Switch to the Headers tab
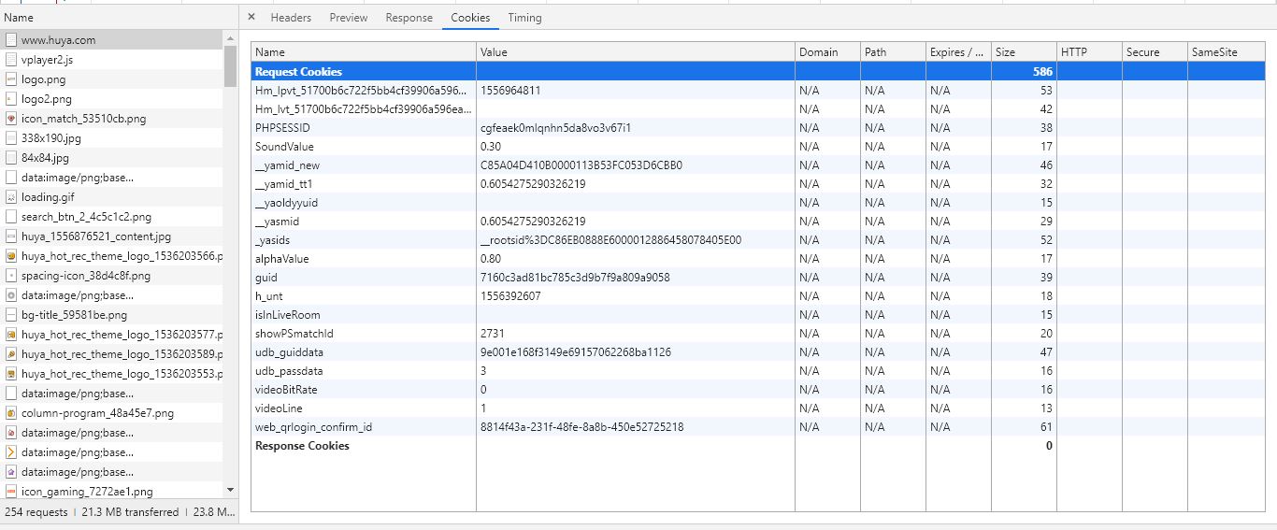The height and width of the screenshot is (530, 1277). (x=291, y=18)
